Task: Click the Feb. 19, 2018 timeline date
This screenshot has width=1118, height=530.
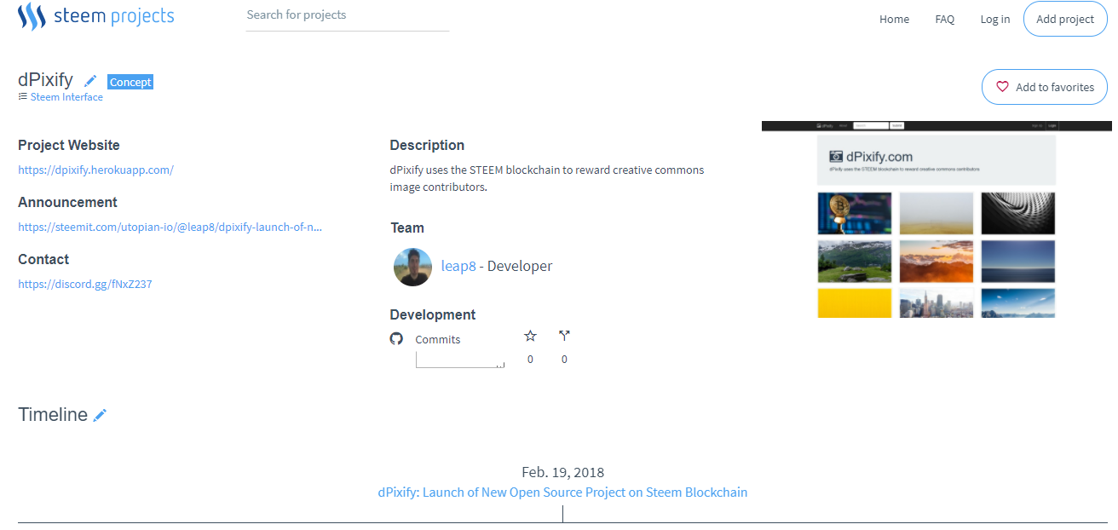Action: click(x=562, y=472)
